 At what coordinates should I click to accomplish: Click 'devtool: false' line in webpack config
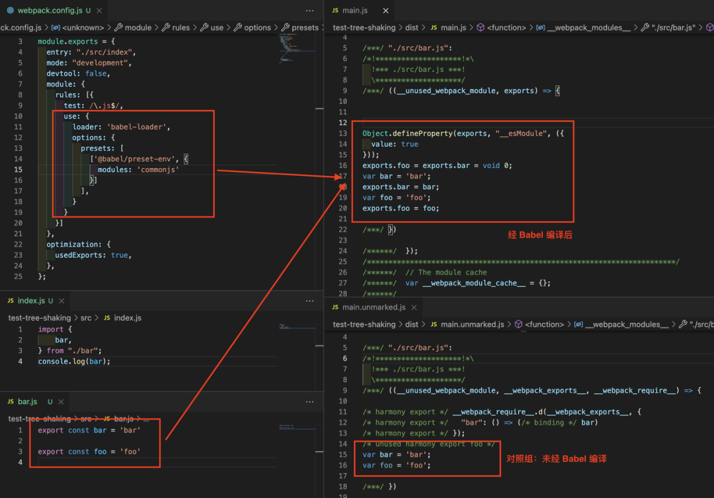pyautogui.click(x=78, y=73)
